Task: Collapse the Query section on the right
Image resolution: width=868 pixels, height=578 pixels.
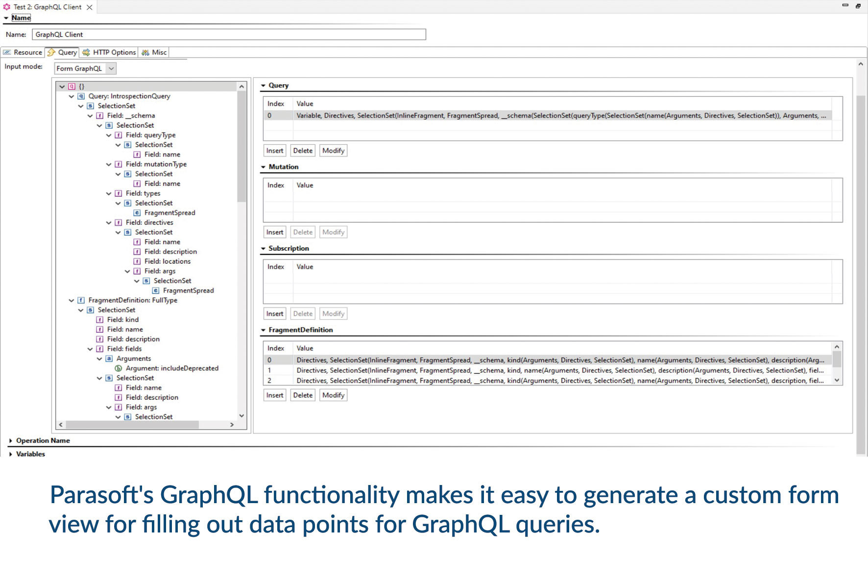Action: [263, 86]
